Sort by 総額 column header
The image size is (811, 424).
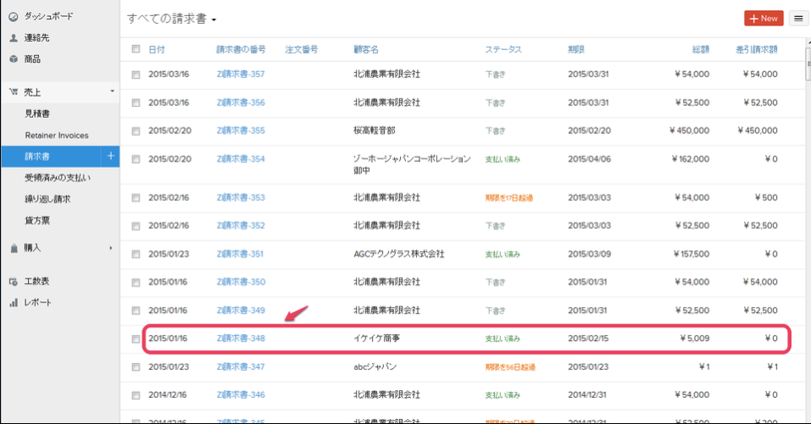(701, 50)
